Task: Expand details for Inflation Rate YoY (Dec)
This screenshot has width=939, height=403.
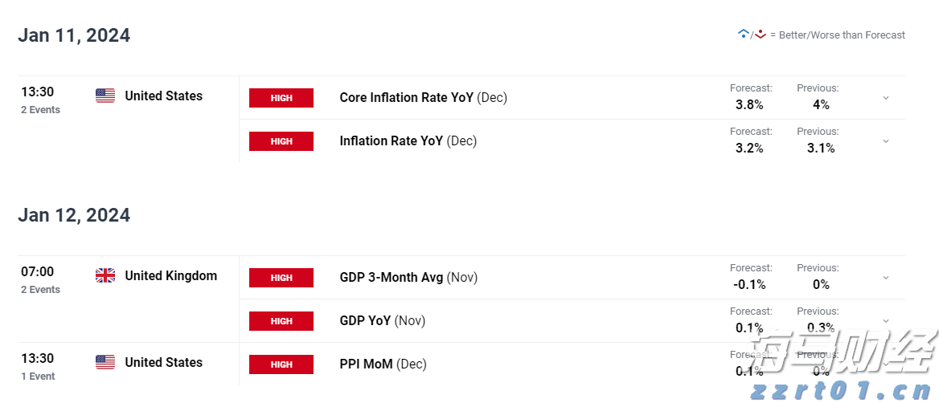Action: coord(886,141)
